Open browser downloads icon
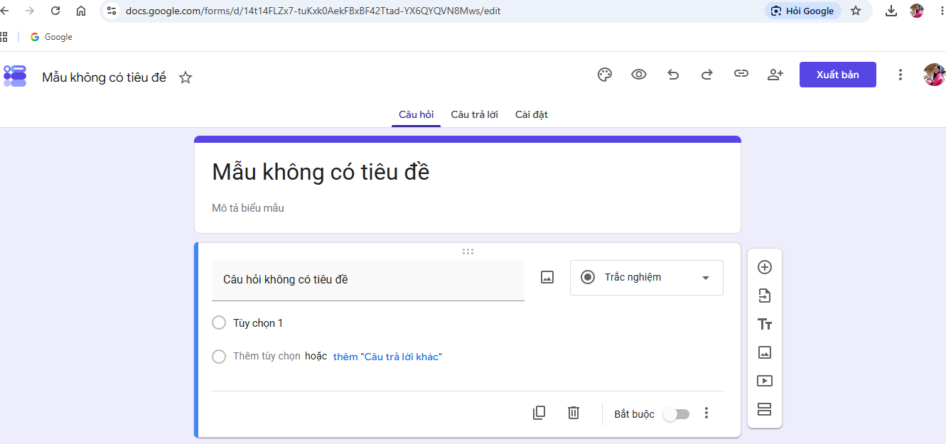 point(891,11)
